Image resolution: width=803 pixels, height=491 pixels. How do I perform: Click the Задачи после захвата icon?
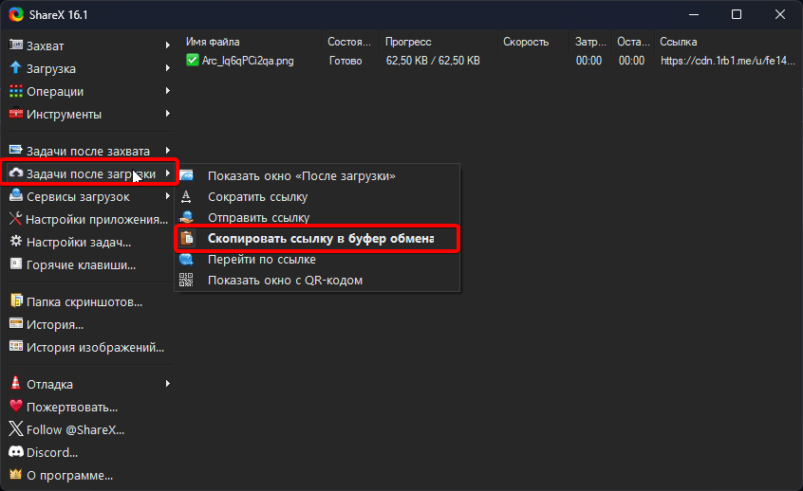pyautogui.click(x=16, y=151)
